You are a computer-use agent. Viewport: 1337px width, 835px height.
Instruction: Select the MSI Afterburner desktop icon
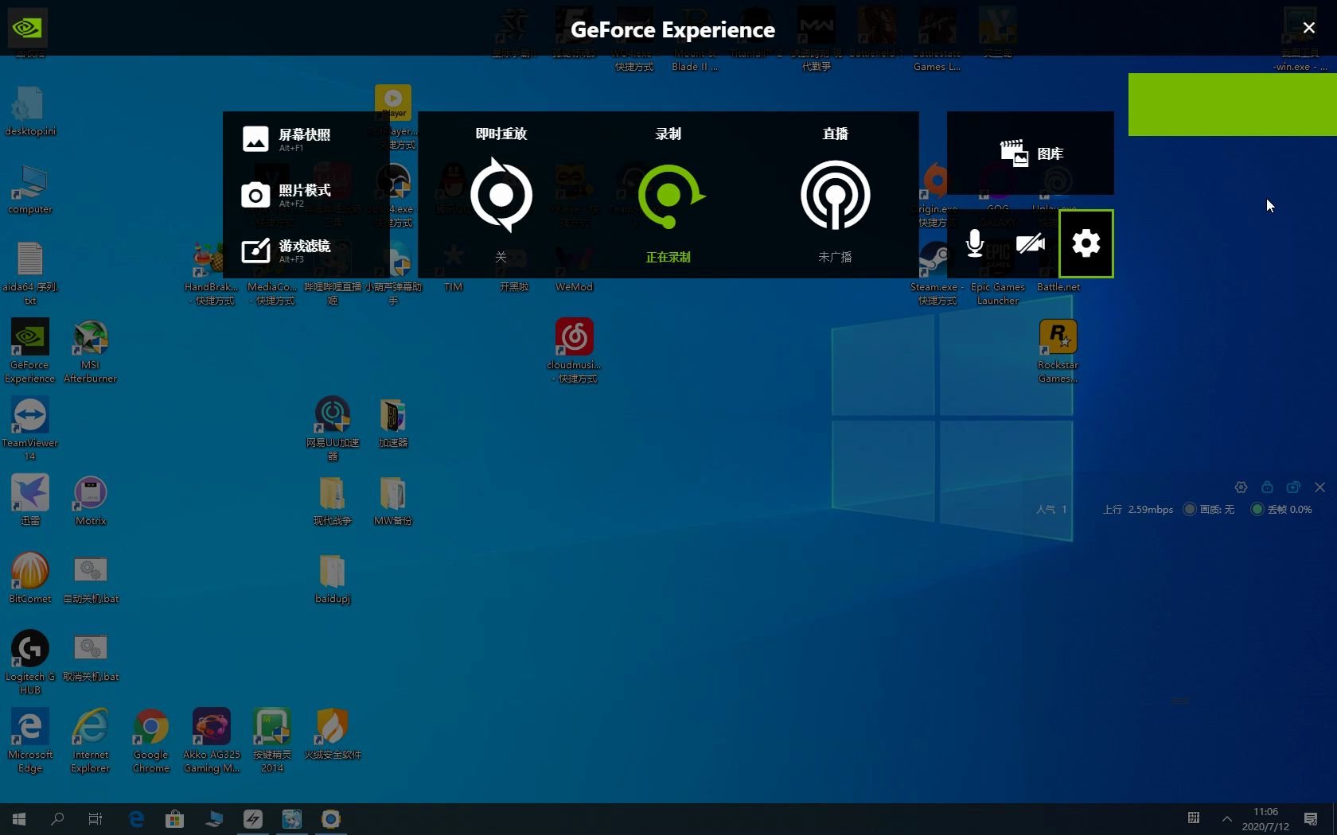pos(90,351)
